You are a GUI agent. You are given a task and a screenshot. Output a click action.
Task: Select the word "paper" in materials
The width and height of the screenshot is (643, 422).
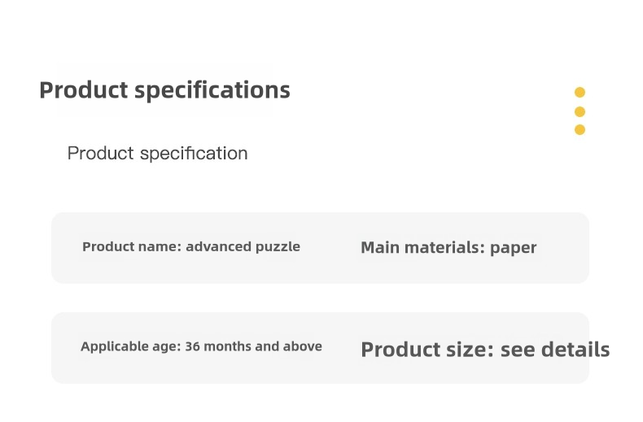[513, 248]
